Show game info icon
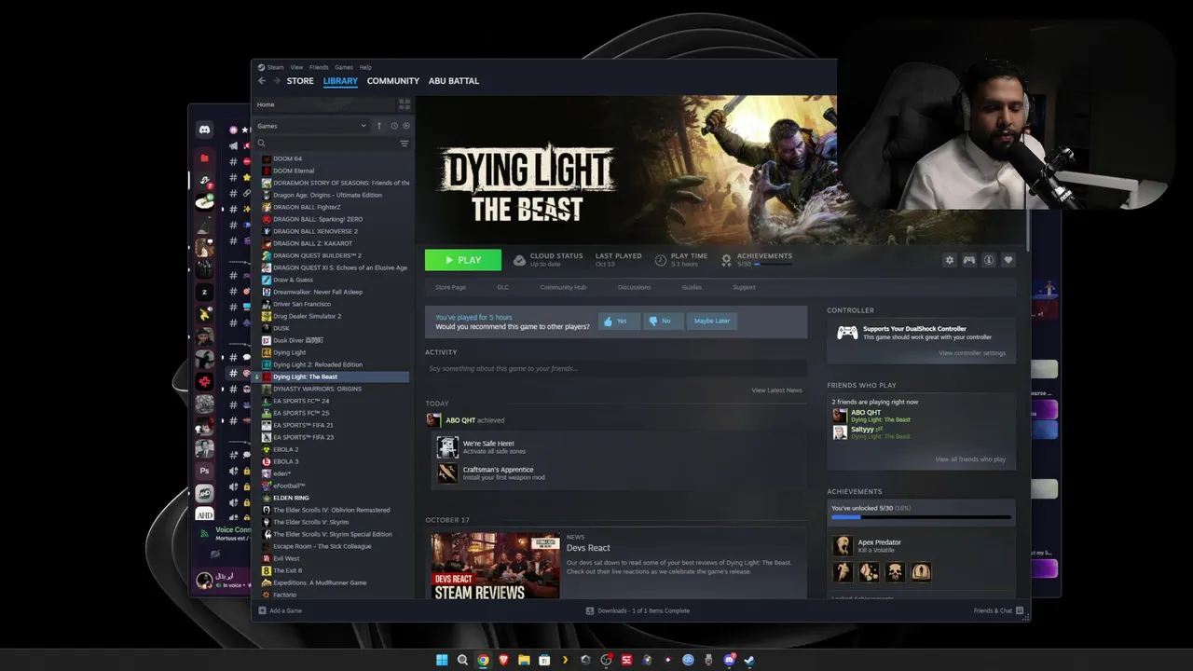This screenshot has height=671, width=1193. (x=989, y=260)
